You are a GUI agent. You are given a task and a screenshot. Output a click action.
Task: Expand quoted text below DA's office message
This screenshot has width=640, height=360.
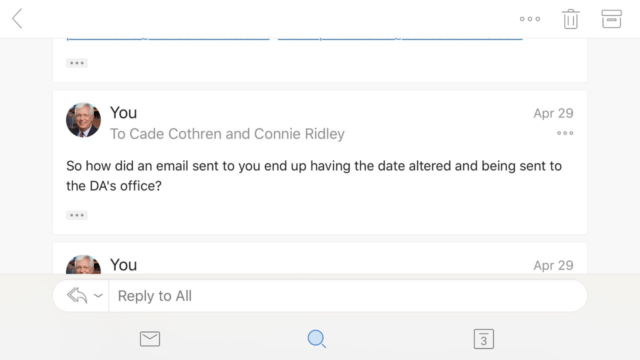click(x=77, y=215)
